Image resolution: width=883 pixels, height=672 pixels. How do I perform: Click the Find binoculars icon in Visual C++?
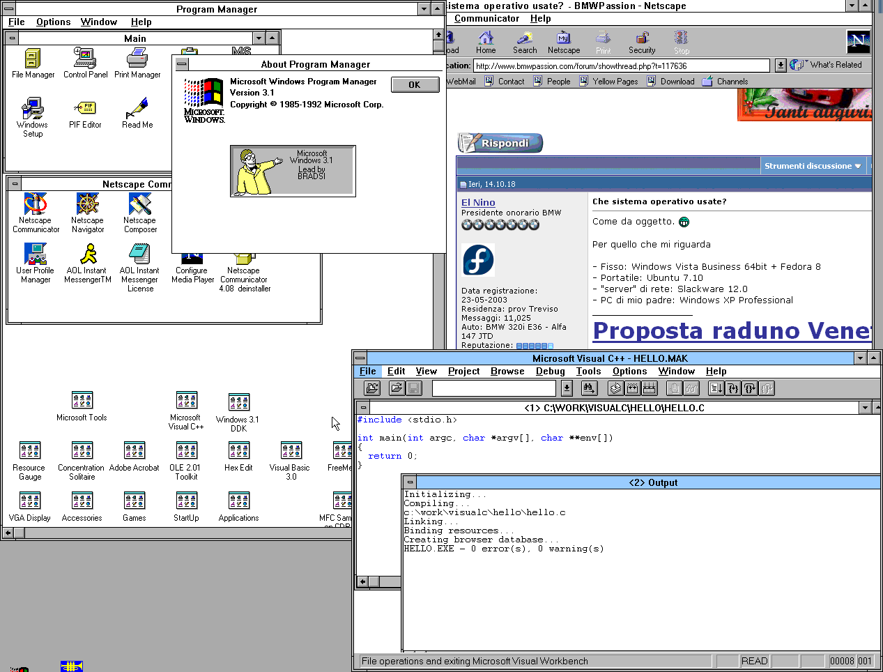click(x=589, y=389)
